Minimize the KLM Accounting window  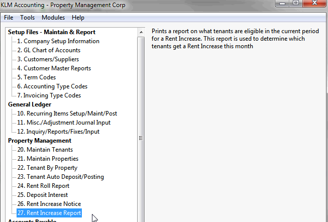pyautogui.click(x=282, y=3)
